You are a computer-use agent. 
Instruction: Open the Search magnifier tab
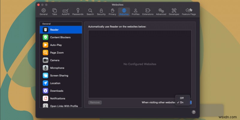coord(90,12)
